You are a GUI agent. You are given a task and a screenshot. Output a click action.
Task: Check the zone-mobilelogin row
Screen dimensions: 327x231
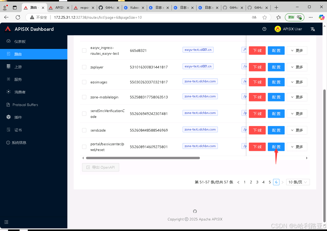[x=84, y=97]
